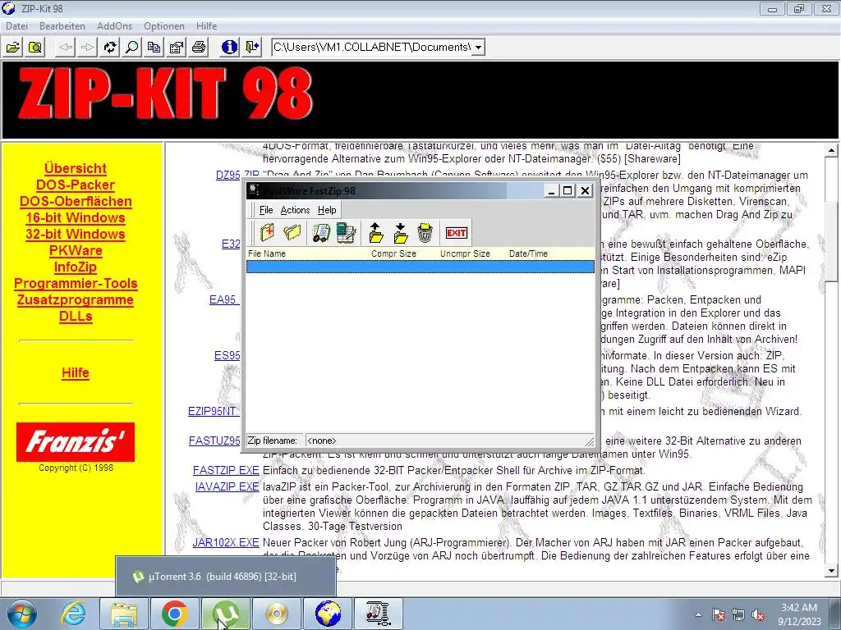Open the Zusatzprogramme link
841x630 pixels.
[x=76, y=300]
